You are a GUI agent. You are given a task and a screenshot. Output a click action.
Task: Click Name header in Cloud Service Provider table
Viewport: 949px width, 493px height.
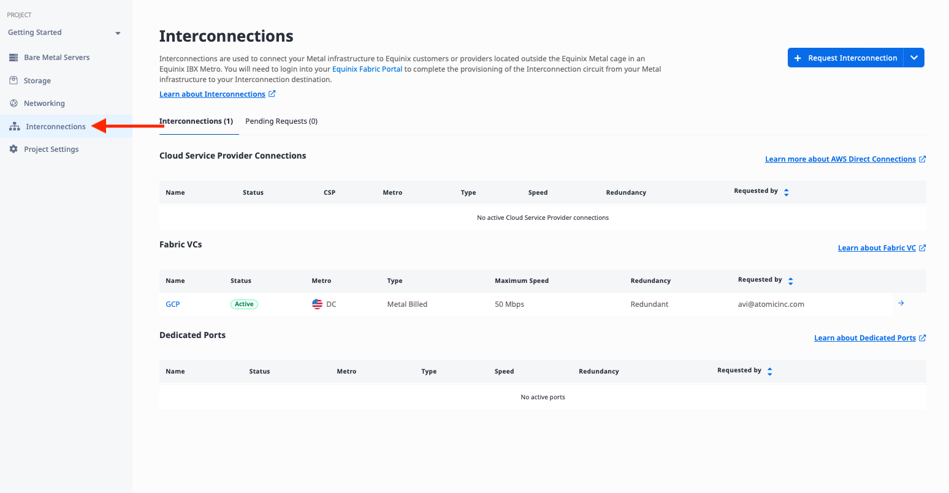click(175, 192)
